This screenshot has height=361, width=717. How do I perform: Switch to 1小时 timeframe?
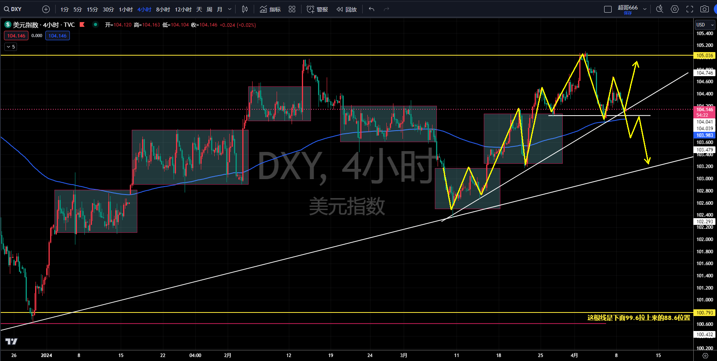tap(126, 9)
